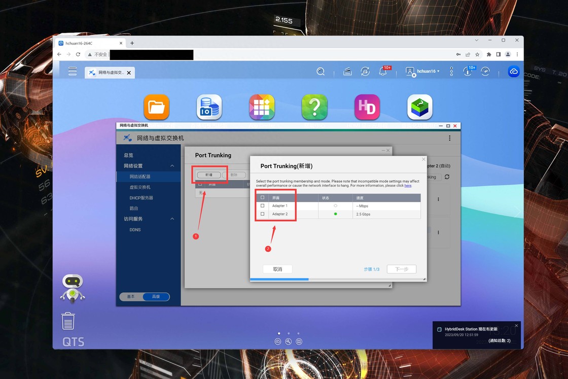
Task: Open the File Station orange folder icon
Action: [156, 107]
